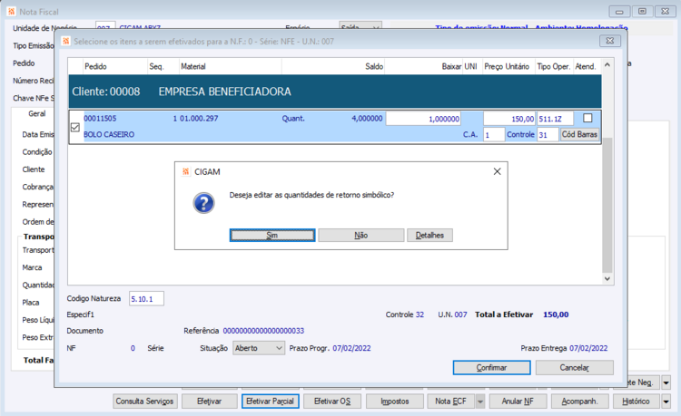Expand the dropdown arrow beside Neg. button

point(666,382)
